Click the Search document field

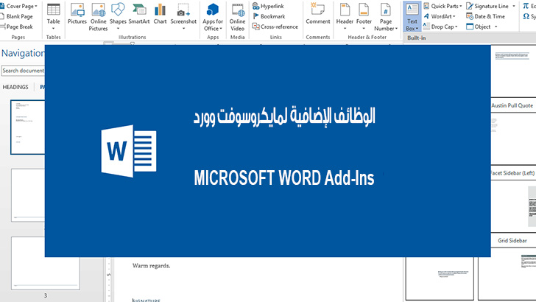coord(23,71)
